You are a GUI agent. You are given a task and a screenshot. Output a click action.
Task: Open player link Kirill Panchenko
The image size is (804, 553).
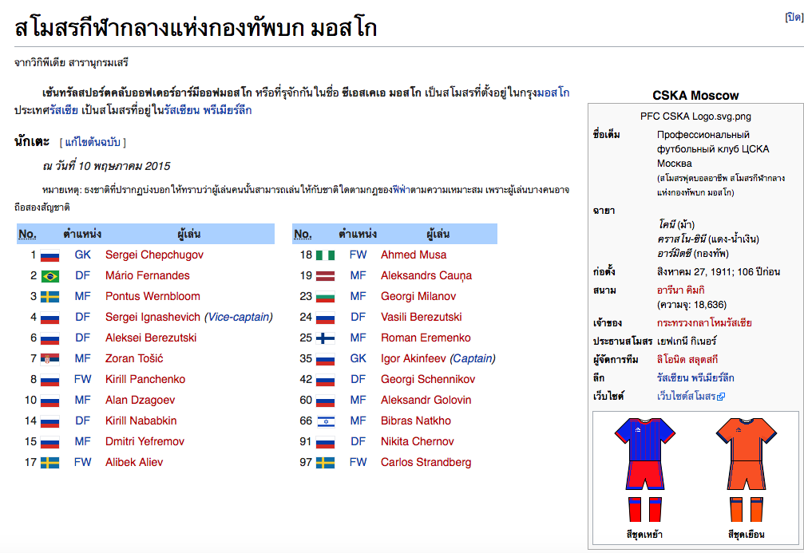[145, 379]
